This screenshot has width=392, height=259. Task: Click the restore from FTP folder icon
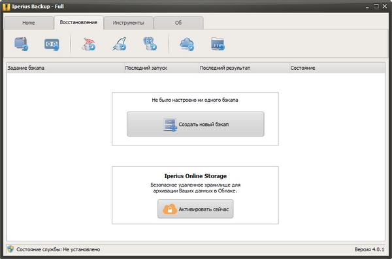pos(218,44)
